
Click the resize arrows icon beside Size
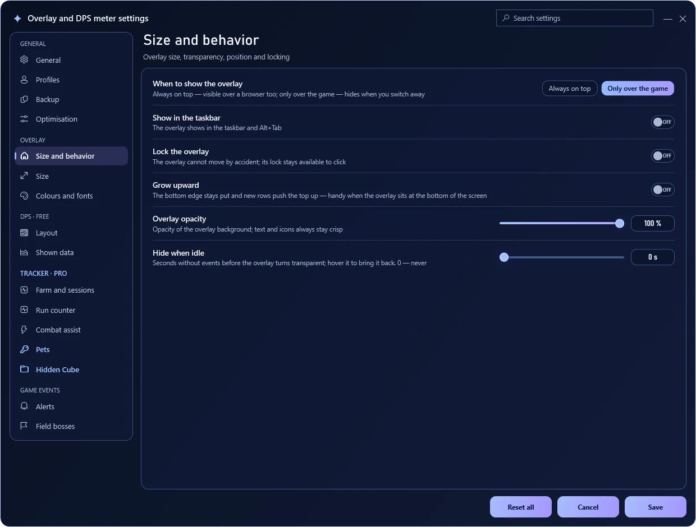coord(24,176)
